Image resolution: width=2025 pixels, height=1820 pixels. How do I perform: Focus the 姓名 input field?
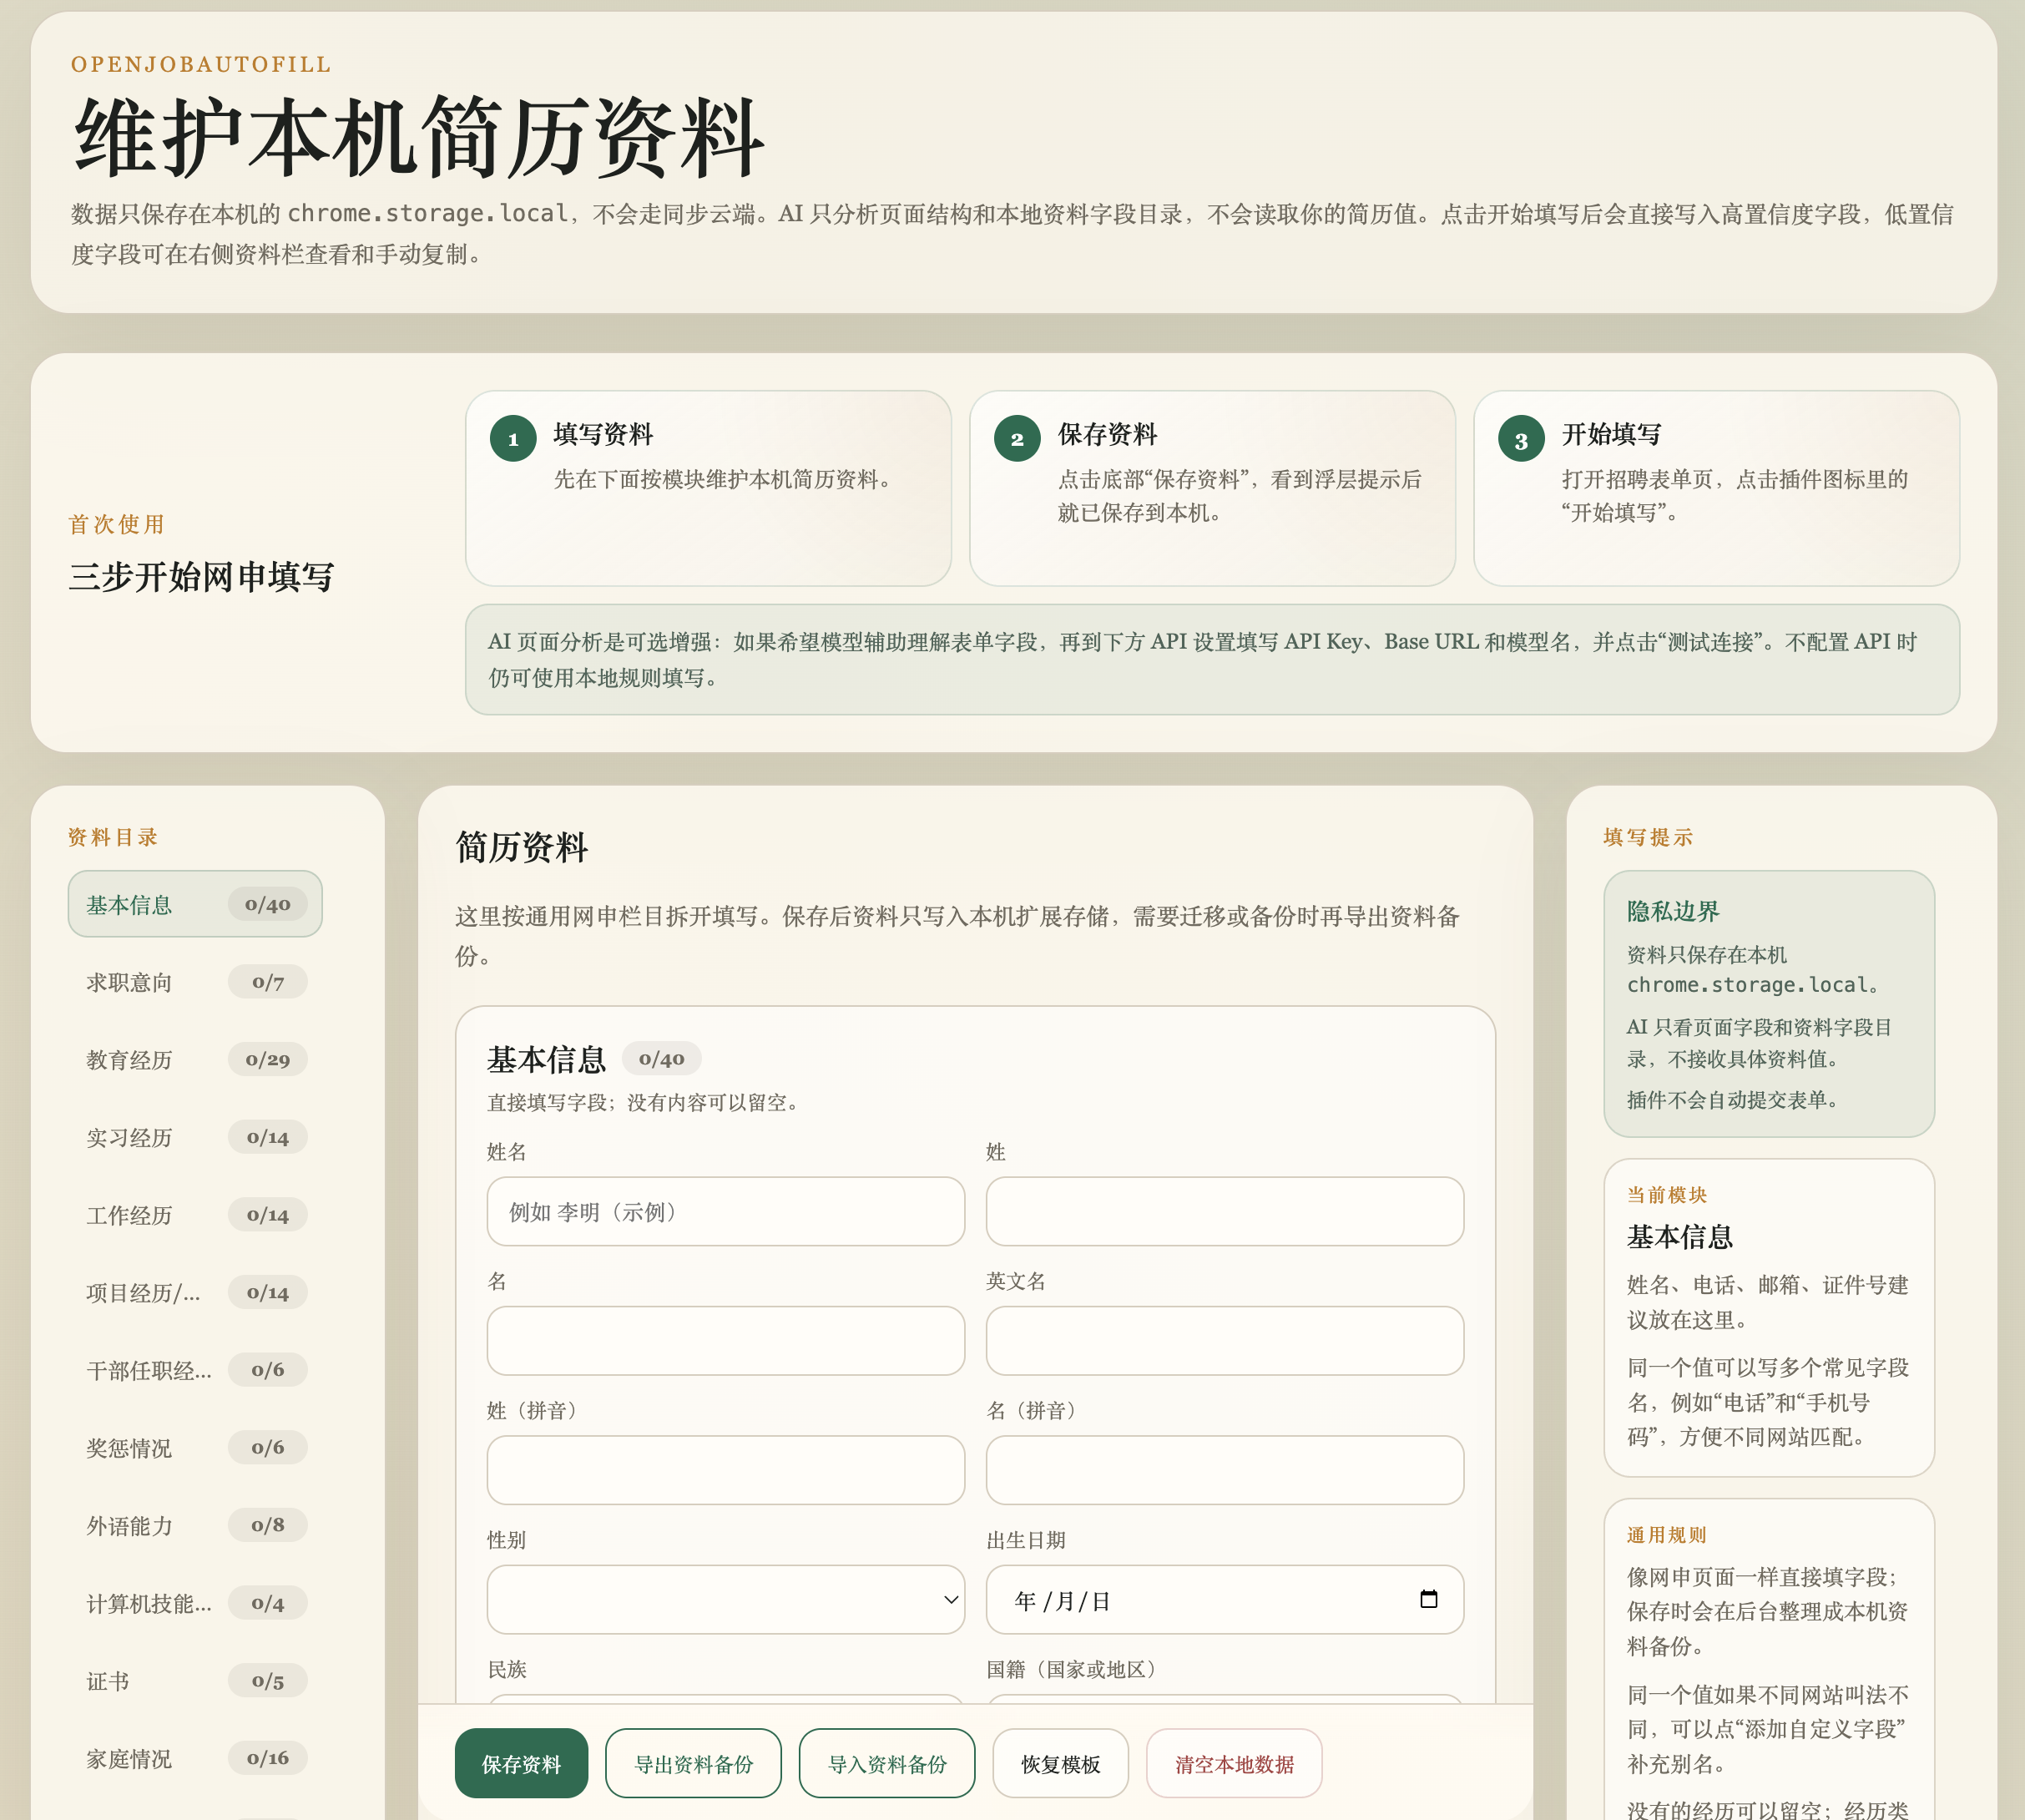(725, 1211)
